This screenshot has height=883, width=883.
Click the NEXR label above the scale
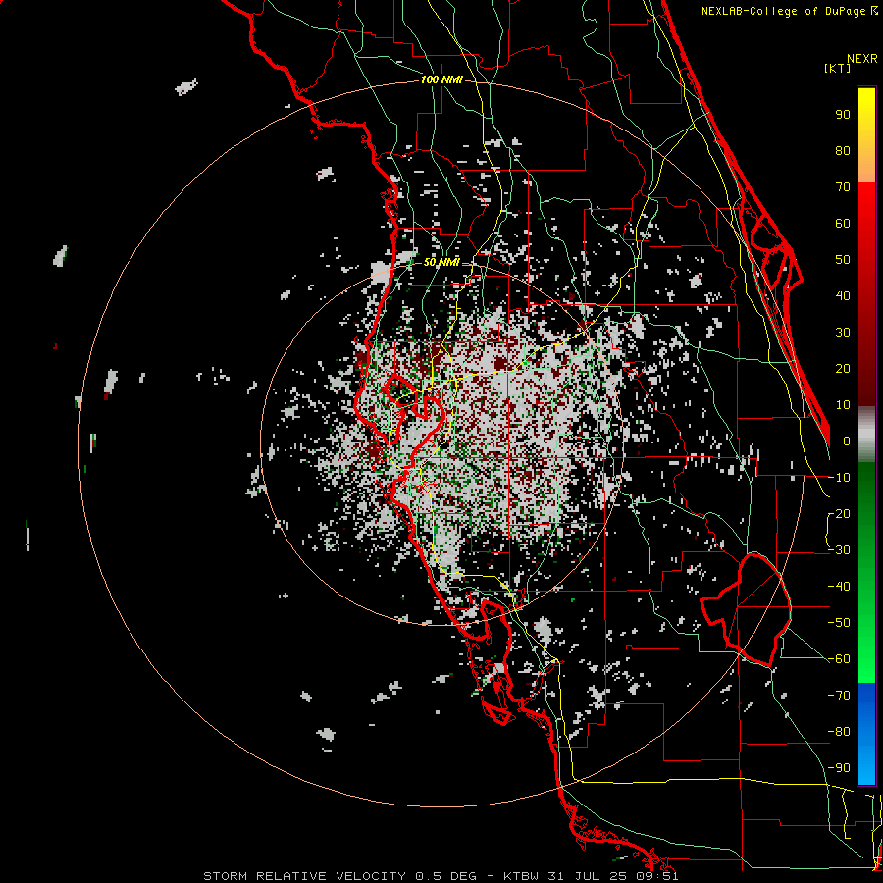(861, 59)
